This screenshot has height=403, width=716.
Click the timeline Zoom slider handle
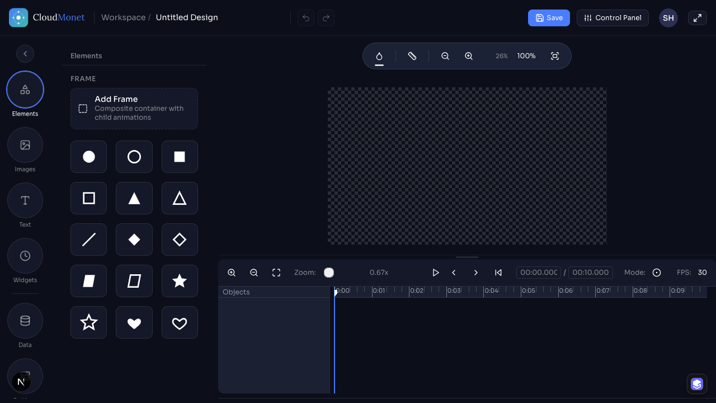click(329, 273)
